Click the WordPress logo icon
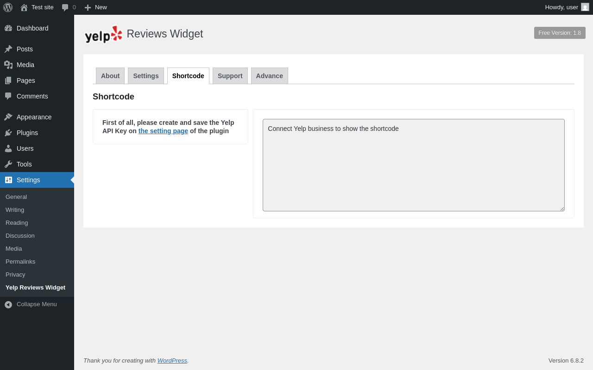The image size is (593, 370). click(x=8, y=7)
